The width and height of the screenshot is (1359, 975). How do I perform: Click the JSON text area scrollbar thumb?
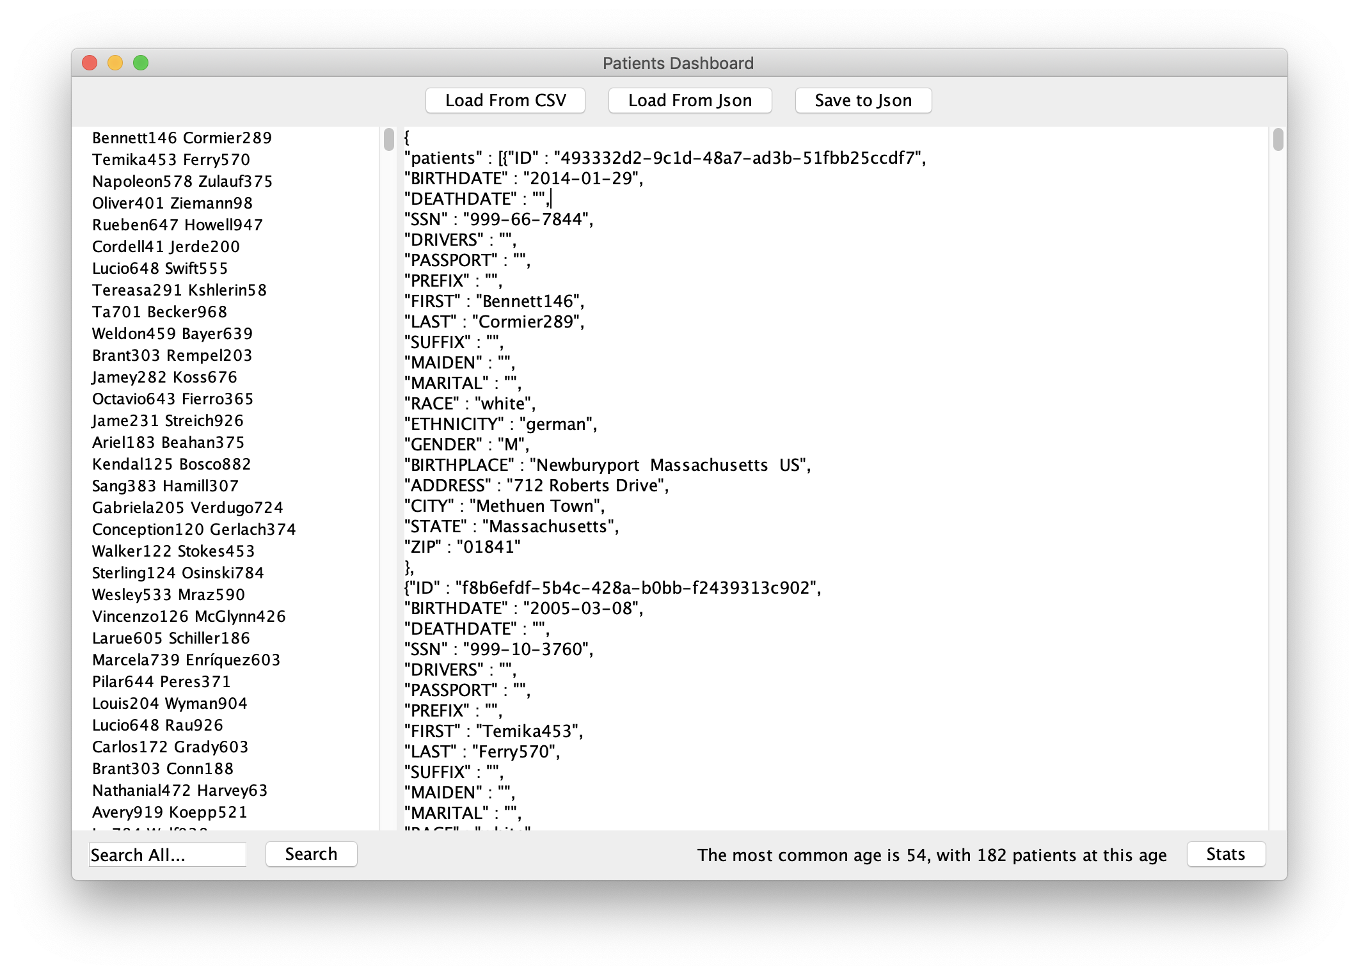point(1278,139)
